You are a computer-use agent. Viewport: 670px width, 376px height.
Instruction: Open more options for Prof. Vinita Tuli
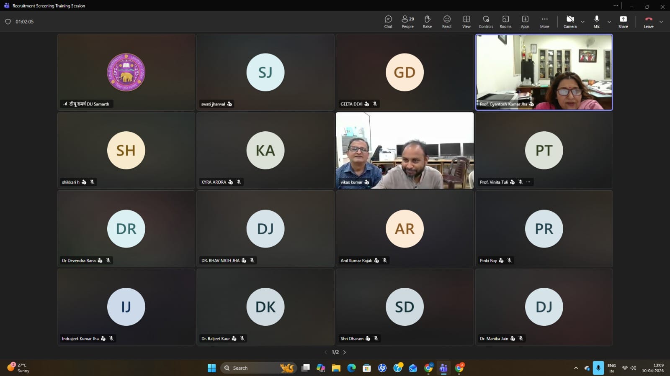(528, 182)
